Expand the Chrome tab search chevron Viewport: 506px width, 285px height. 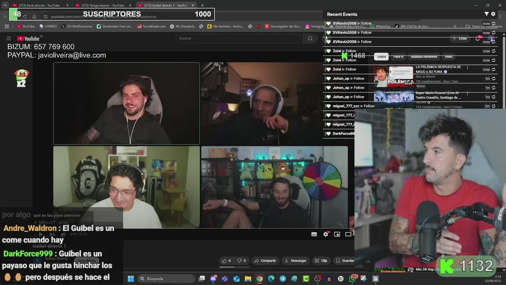pyautogui.click(x=5, y=5)
